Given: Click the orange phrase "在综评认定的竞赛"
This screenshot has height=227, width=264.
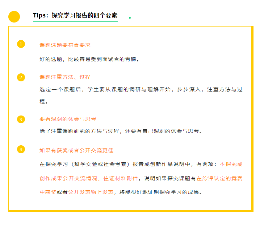Looking at the screenshot, I should (219, 178).
